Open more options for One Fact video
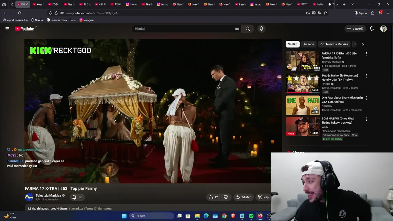The image size is (393, 221). [x=366, y=98]
